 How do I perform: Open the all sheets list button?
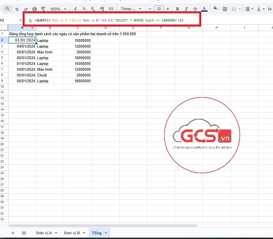tap(24, 233)
